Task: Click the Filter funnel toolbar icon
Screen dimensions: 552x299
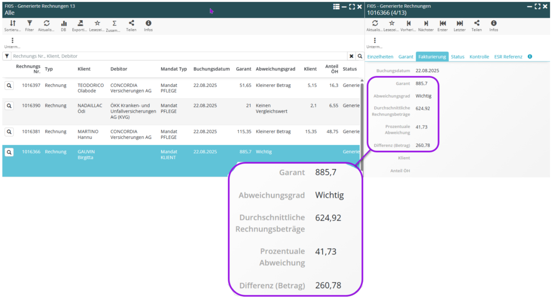Action: 29,26
